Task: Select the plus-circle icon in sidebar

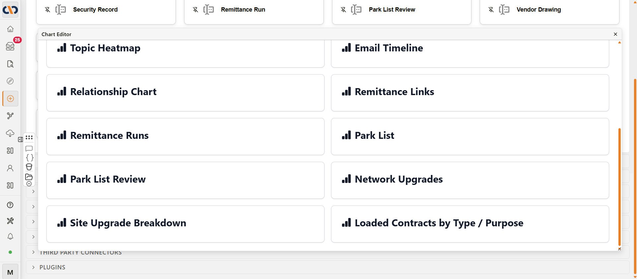Action: (x=10, y=99)
